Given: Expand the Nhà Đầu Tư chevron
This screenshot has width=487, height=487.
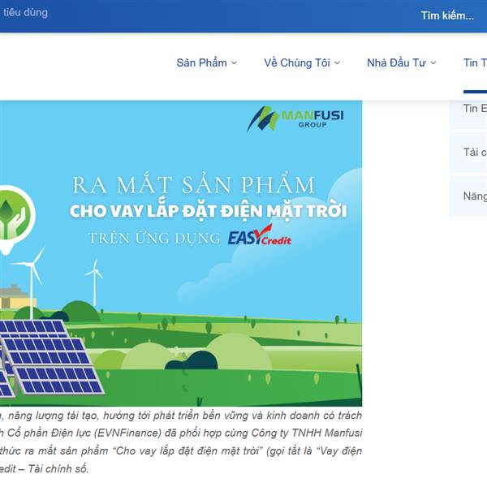Looking at the screenshot, I should coord(433,63).
